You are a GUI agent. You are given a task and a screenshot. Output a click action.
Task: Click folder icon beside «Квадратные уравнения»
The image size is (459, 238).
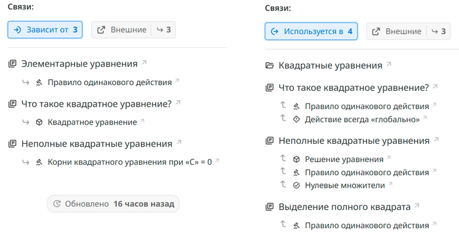click(269, 65)
